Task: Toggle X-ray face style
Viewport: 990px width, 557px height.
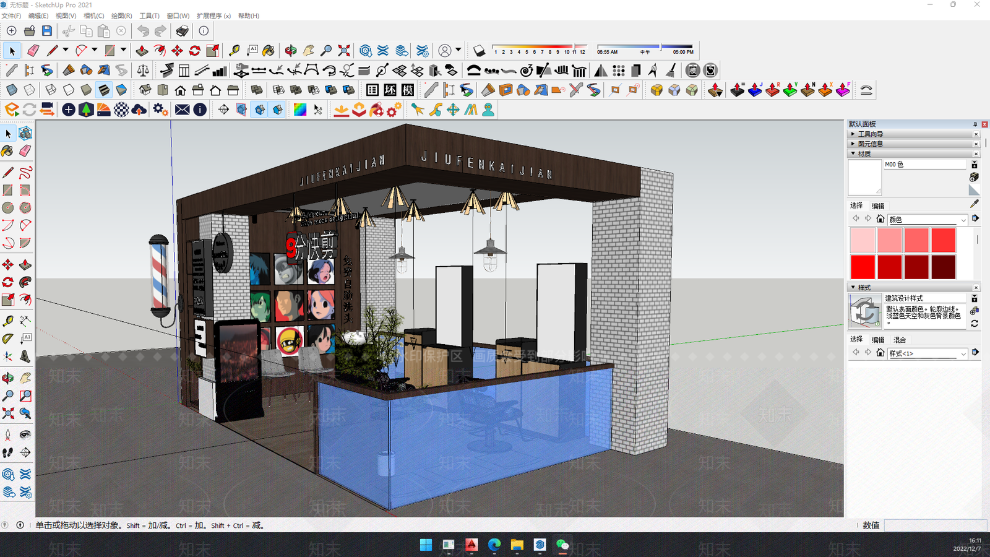Action: click(x=12, y=90)
